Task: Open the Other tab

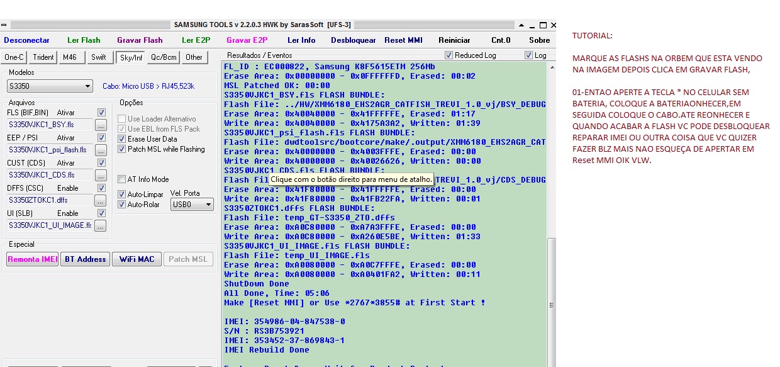Action: pos(194,57)
